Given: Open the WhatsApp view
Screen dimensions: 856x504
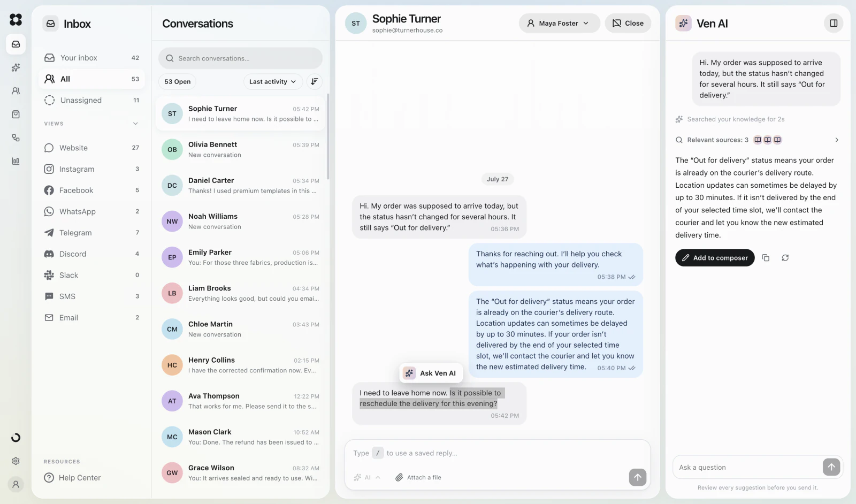Looking at the screenshot, I should (91, 211).
